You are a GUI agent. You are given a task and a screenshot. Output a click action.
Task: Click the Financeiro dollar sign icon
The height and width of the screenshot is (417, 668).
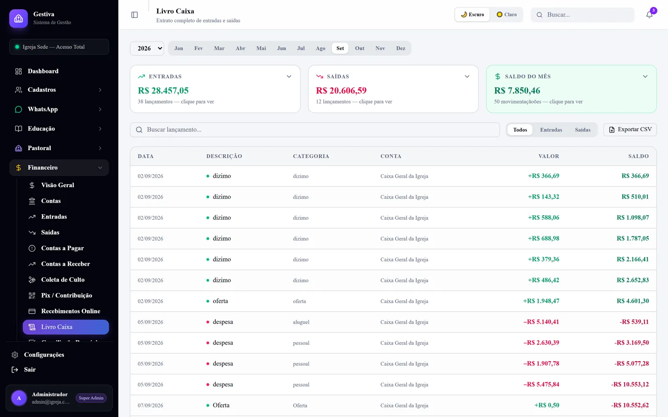coord(18,168)
